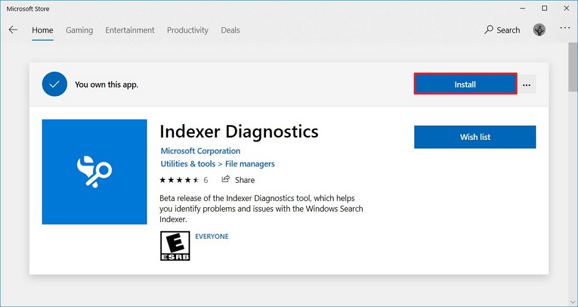Select the Indexer Diagnostics title text
Screen dimensions: 578x307
pos(239,131)
